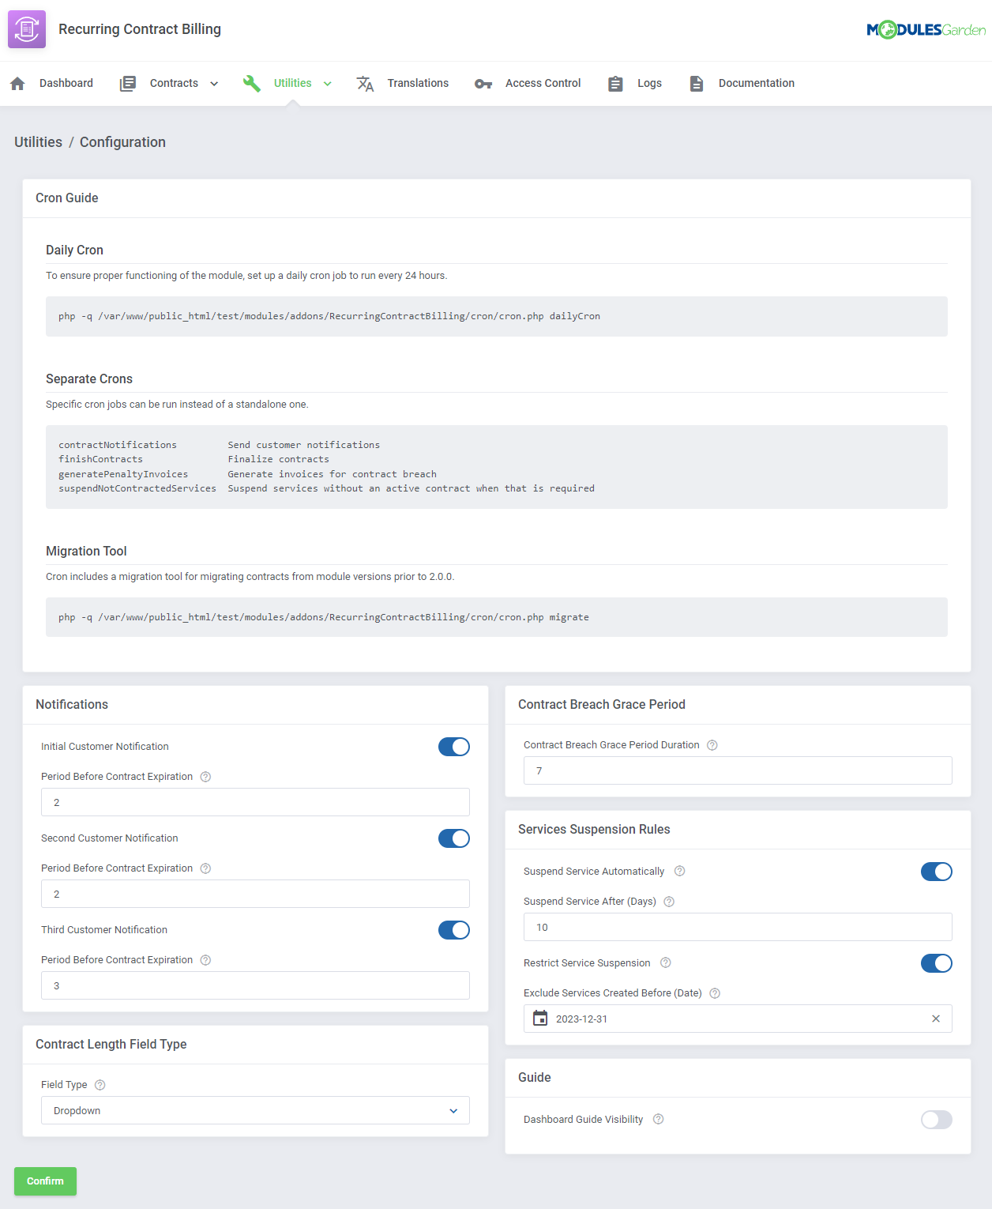992x1209 pixels.
Task: Turn off Suspend Service Automatically
Action: [936, 872]
